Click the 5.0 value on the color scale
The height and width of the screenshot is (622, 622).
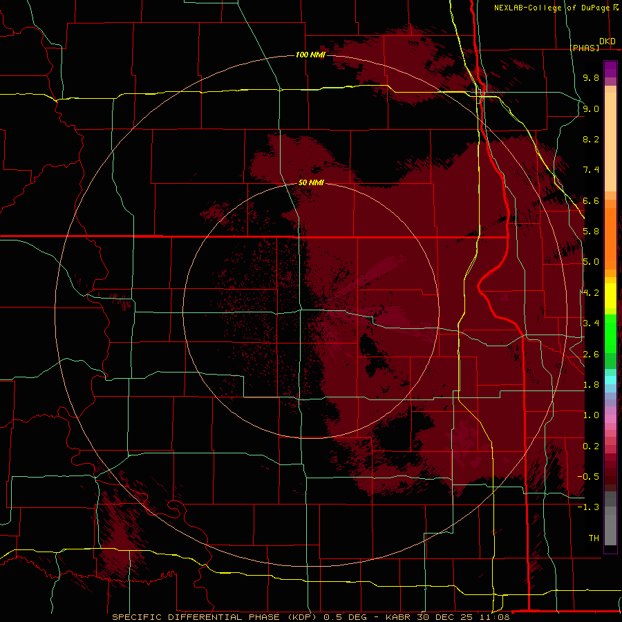click(x=591, y=262)
